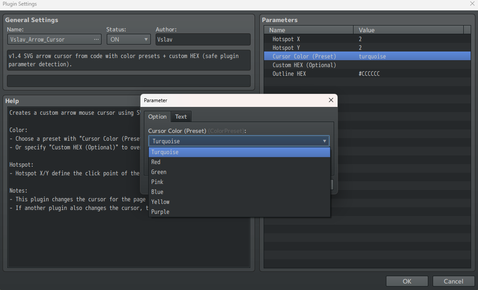Select the Option tab
The height and width of the screenshot is (290, 478).
pyautogui.click(x=157, y=116)
